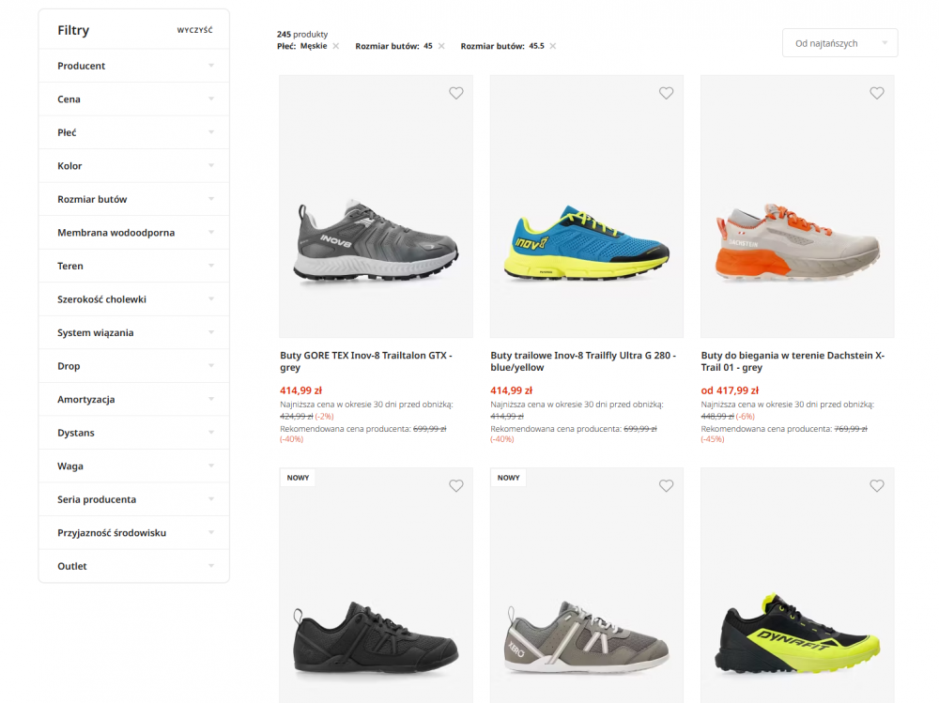Screen dimensions: 939x703
Task: Open Buty do biegania Dachstein X-Trail 01 link
Action: click(x=793, y=361)
